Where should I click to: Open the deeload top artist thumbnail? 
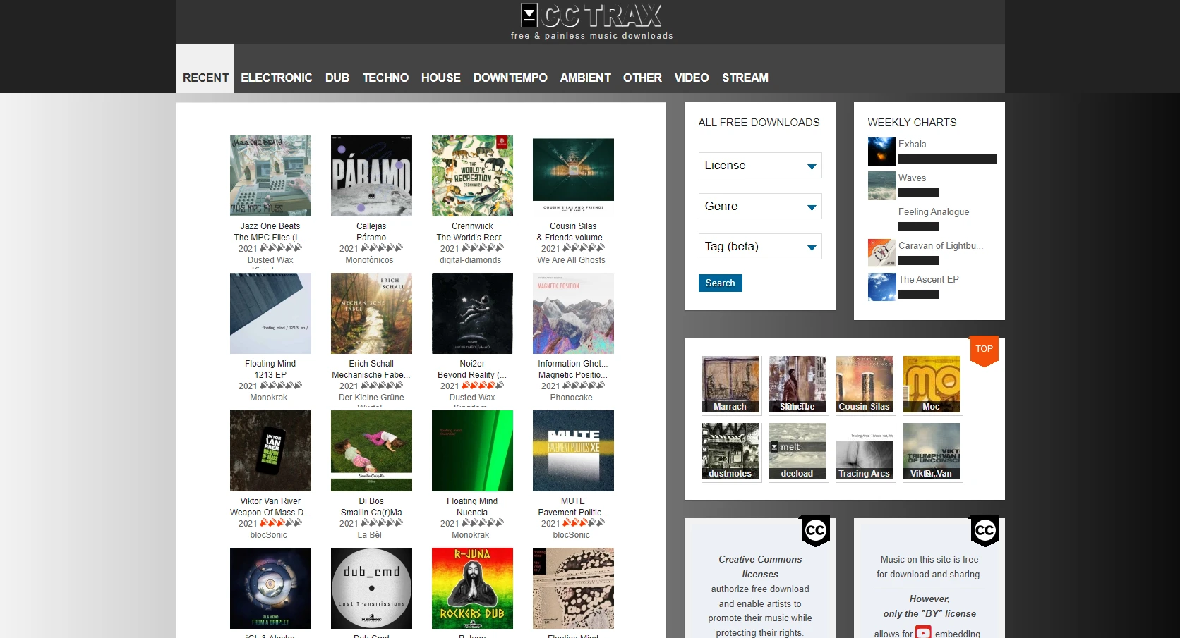point(797,451)
